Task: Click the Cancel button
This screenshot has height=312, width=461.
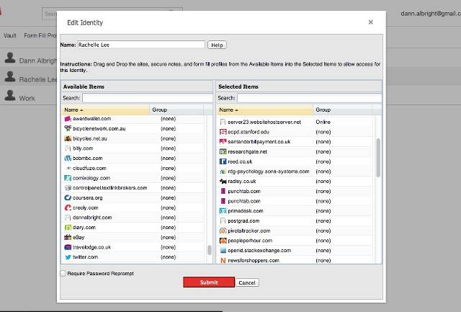Action: point(247,282)
